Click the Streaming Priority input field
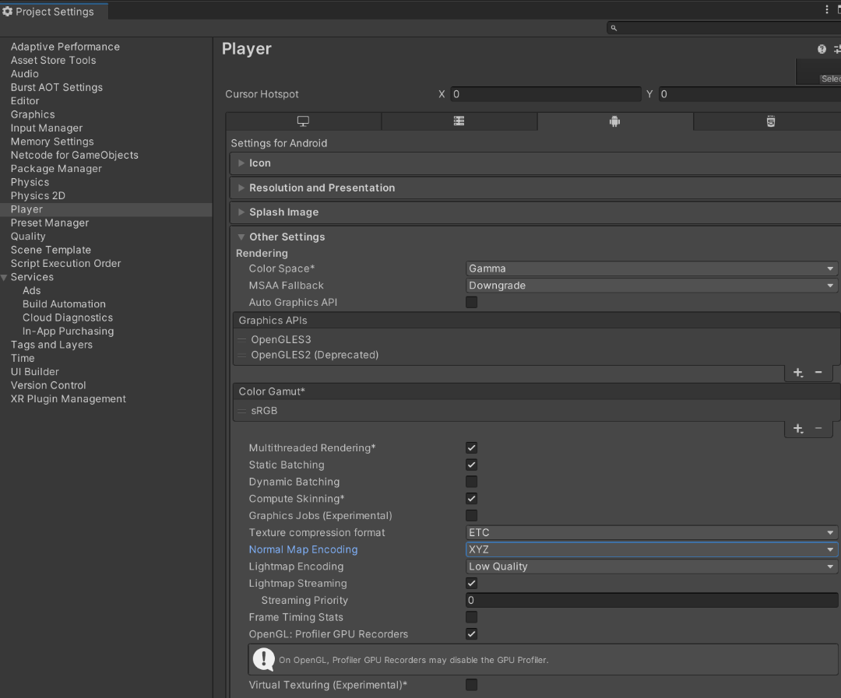The image size is (841, 698). 651,600
